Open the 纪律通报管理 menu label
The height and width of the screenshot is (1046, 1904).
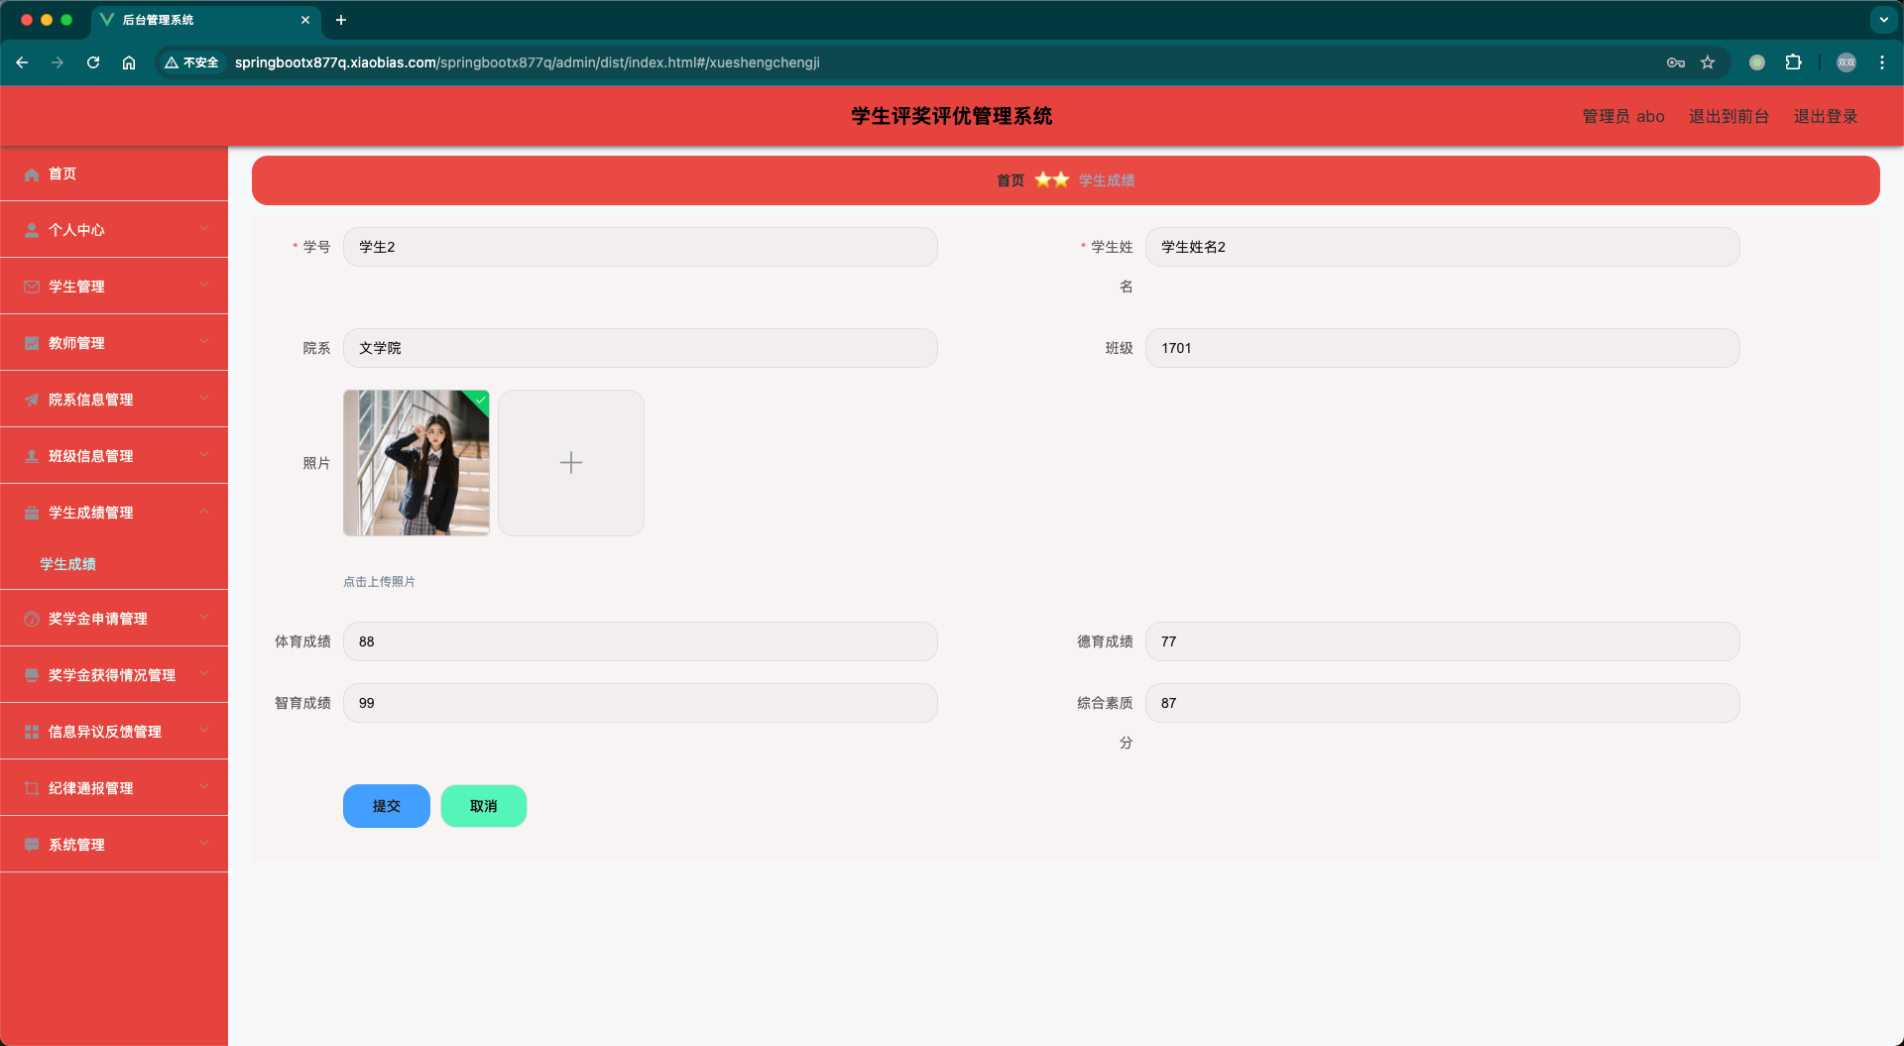pyautogui.click(x=91, y=788)
